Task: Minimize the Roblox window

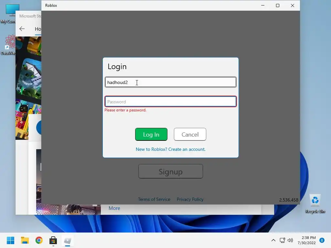Action: [263, 5]
